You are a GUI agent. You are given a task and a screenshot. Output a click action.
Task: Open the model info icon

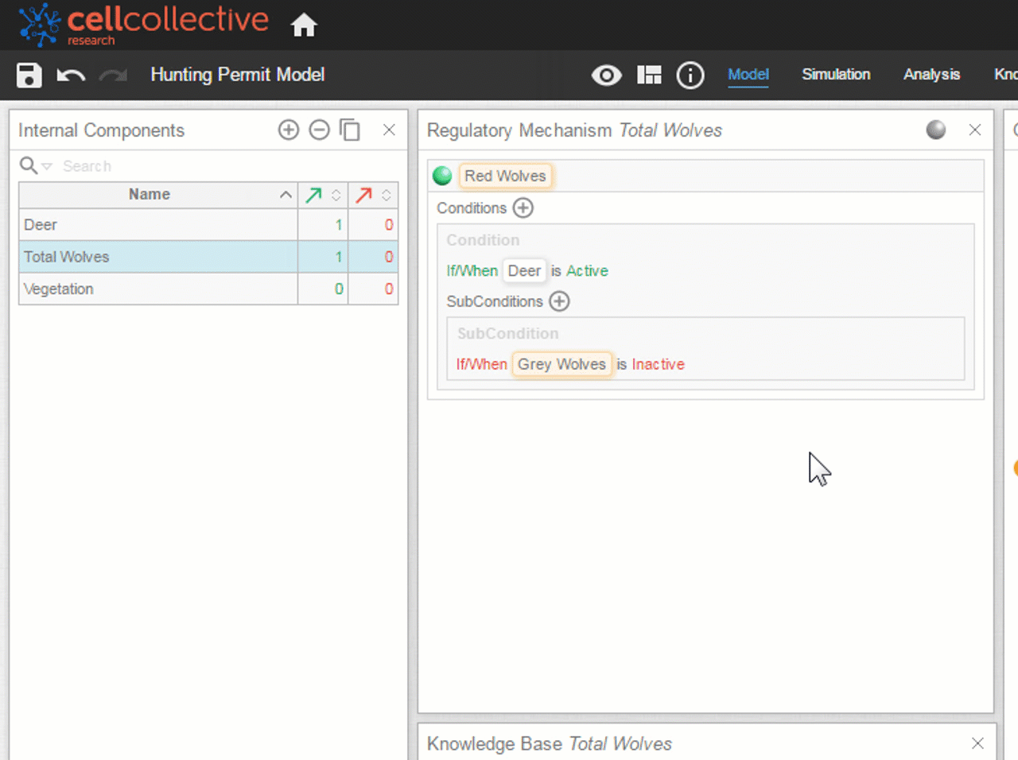[x=690, y=75]
